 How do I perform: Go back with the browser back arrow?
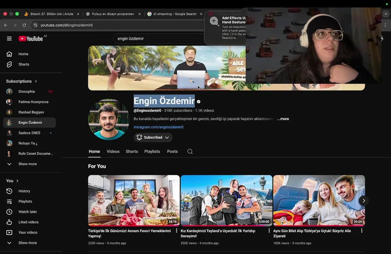pos(6,25)
